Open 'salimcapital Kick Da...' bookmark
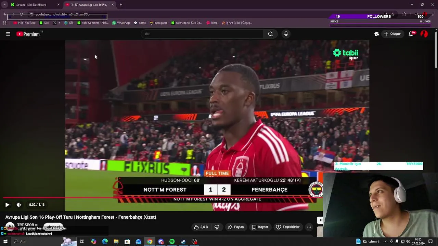 (186, 23)
